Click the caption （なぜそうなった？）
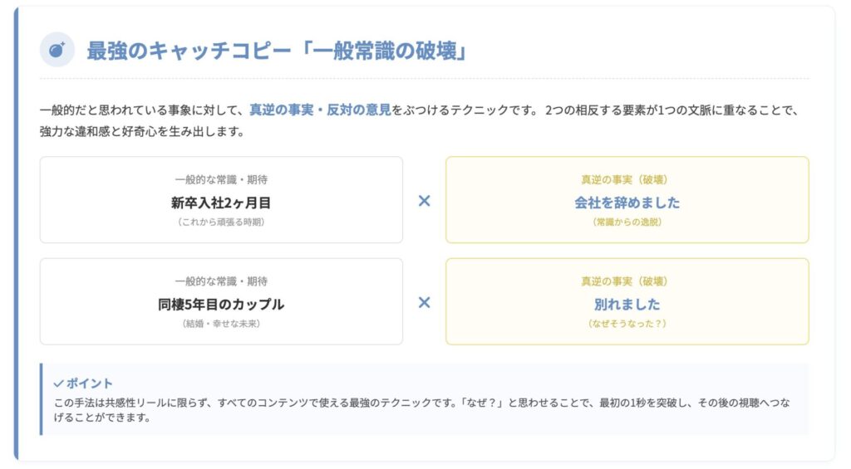 [x=627, y=324]
